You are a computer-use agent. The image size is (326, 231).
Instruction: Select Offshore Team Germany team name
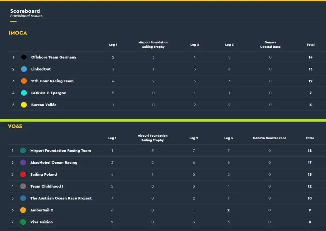(x=53, y=57)
